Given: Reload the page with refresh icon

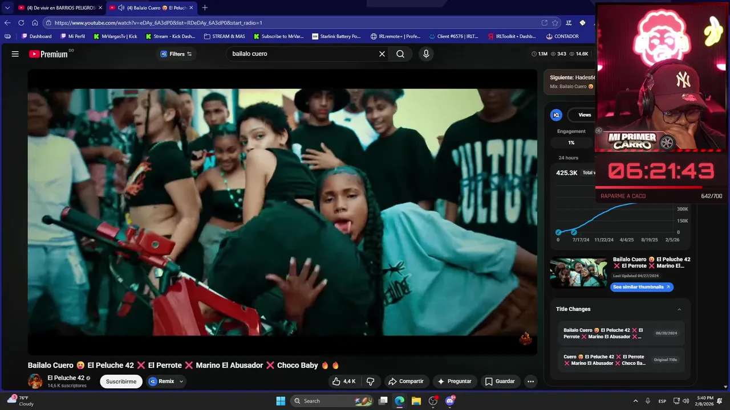Looking at the screenshot, I should coord(21,23).
